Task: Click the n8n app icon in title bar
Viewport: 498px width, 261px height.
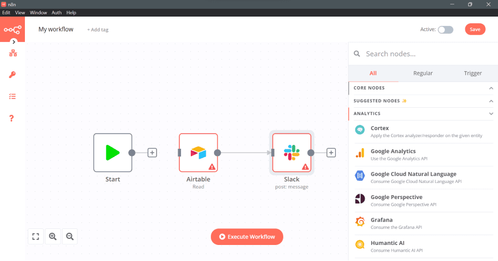Action: coord(4,4)
